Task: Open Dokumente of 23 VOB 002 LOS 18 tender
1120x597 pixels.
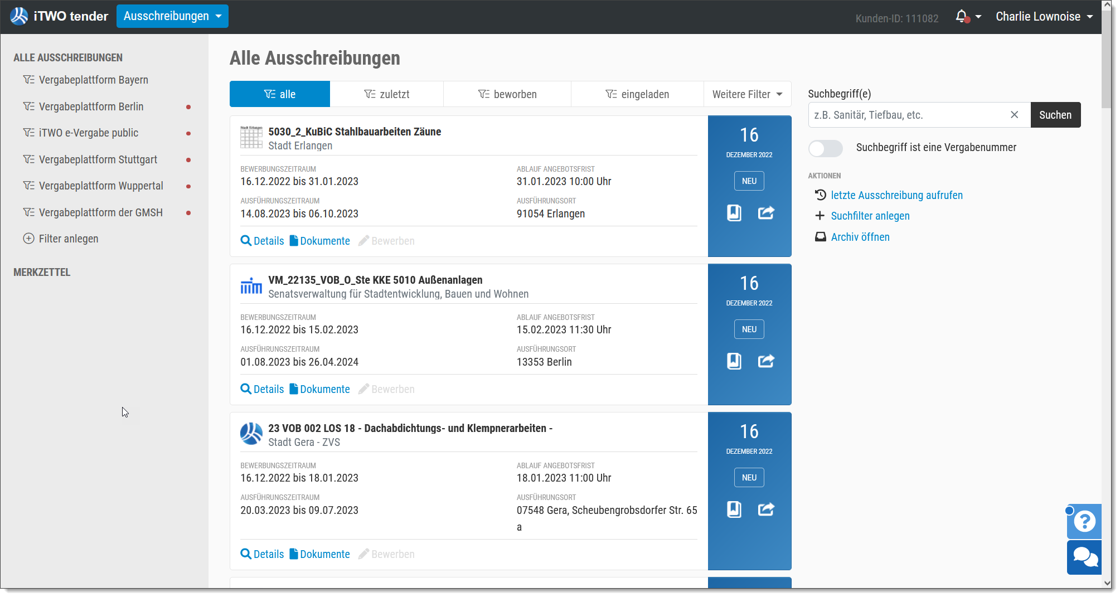Action: tap(319, 554)
